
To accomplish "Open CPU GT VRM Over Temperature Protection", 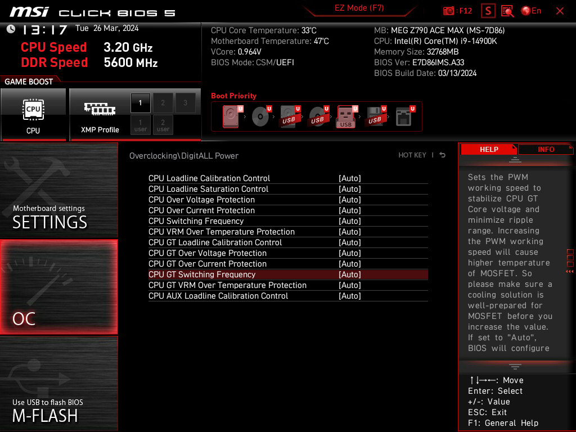I will (x=288, y=285).
